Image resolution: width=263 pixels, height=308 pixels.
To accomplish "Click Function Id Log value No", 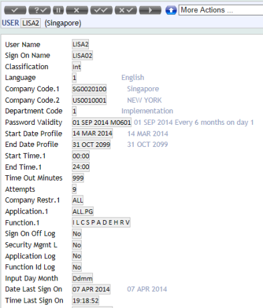I will pyautogui.click(x=77, y=267).
